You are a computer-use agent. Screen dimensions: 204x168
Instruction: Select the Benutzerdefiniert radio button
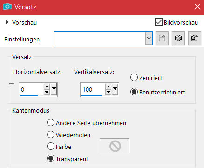[134, 92]
